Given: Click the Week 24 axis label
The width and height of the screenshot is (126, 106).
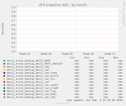Looking at the screenshot, I should (46, 54).
